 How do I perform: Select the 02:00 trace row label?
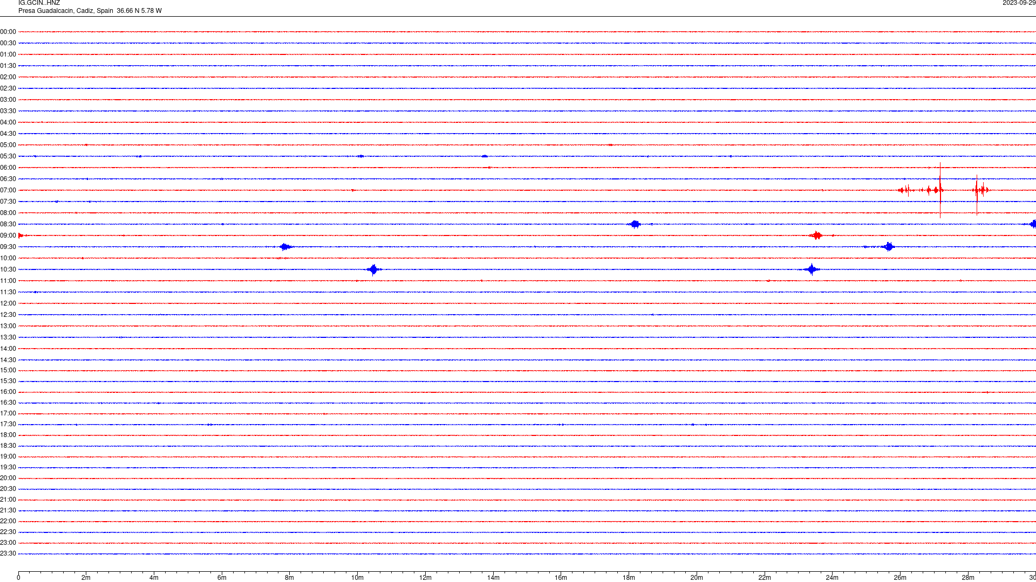click(8, 77)
